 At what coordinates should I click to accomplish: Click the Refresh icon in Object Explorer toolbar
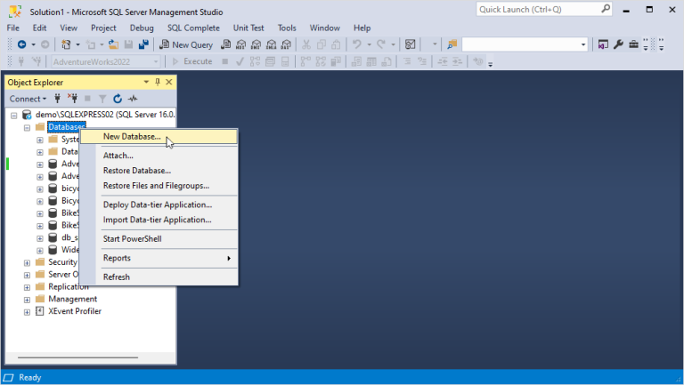118,99
